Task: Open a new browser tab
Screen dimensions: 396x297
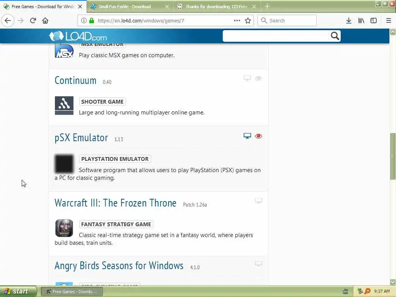Action: click(267, 6)
